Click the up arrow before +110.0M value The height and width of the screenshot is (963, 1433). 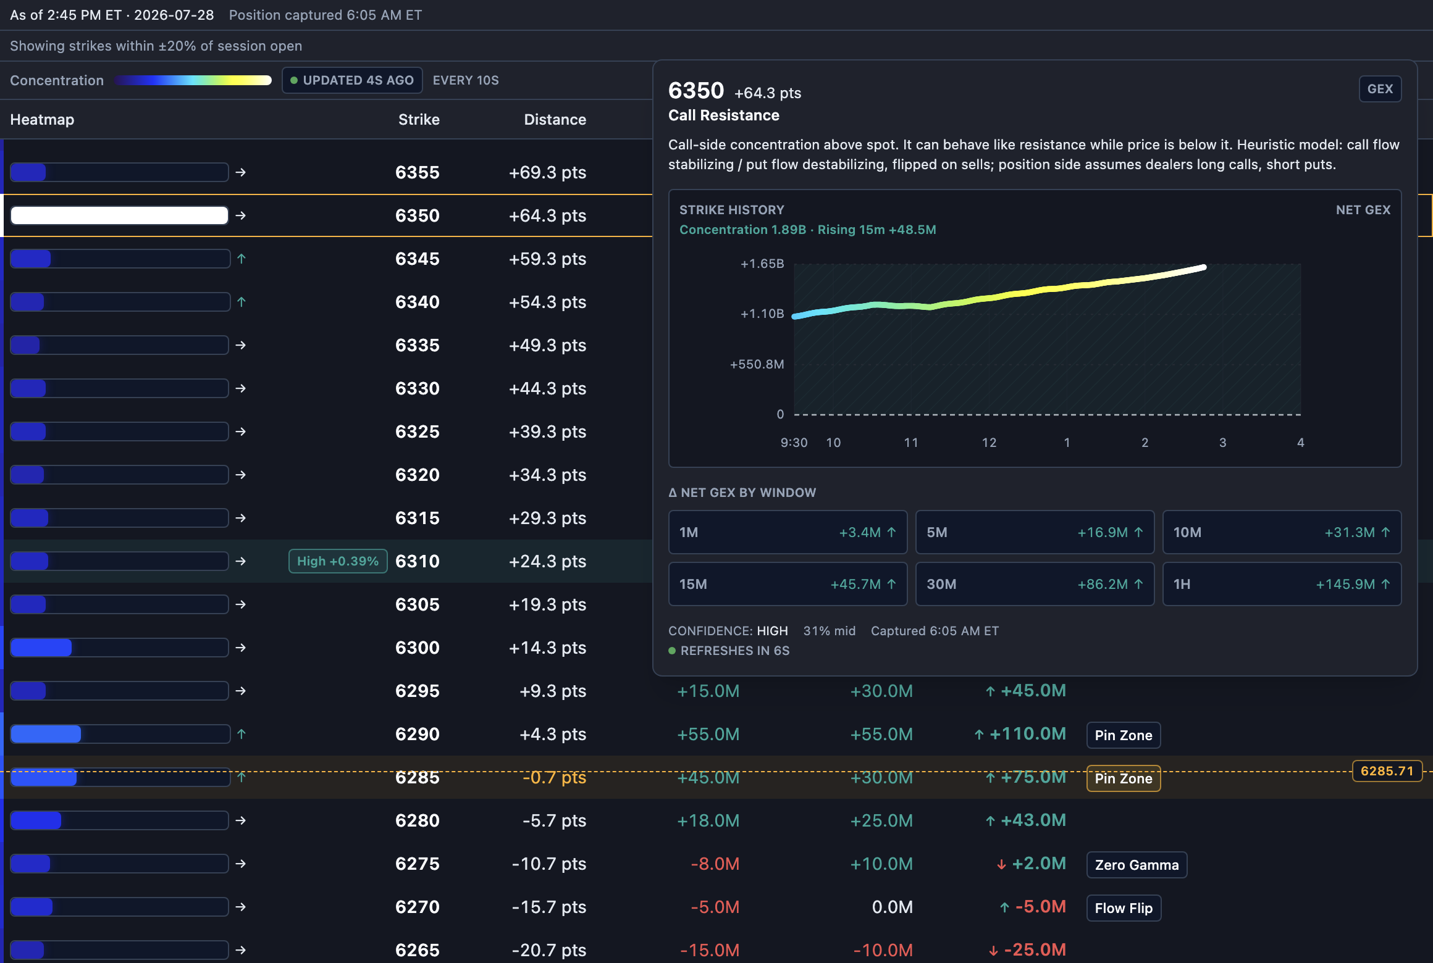click(979, 735)
